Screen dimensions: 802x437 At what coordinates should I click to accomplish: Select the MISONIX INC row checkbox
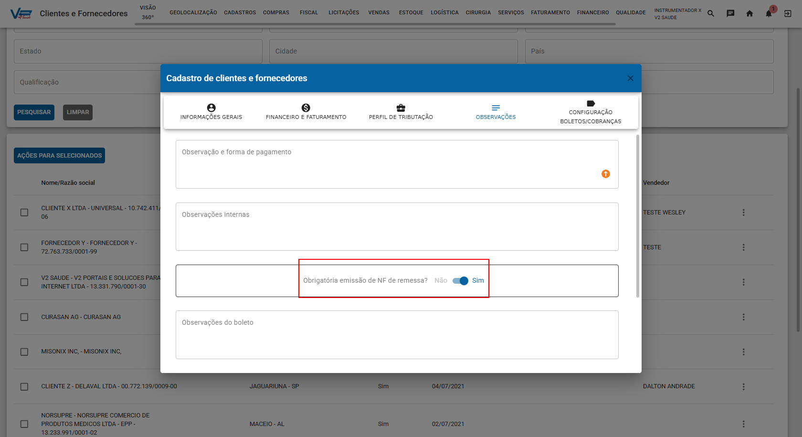pos(24,352)
